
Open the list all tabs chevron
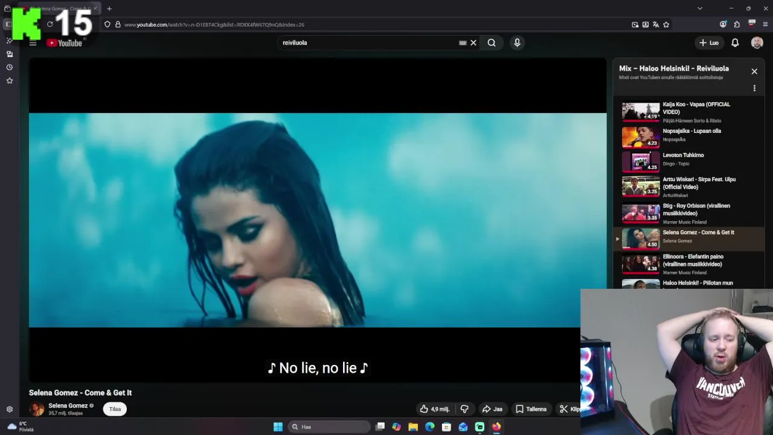(700, 8)
